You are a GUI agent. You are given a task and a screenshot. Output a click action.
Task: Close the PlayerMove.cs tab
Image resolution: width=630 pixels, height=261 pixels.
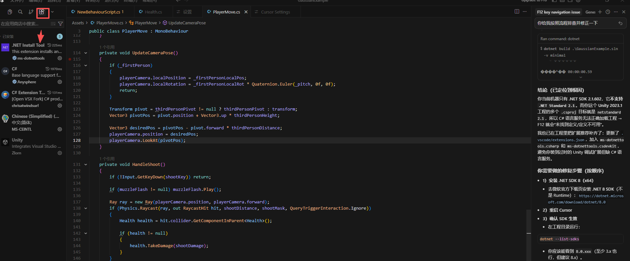tap(246, 12)
